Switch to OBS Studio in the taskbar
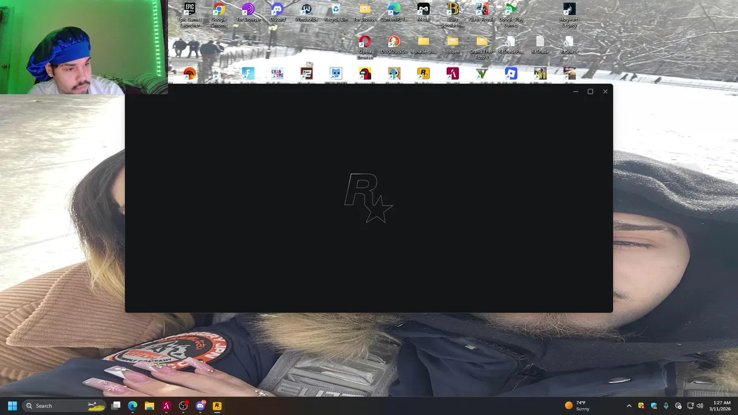738x415 pixels. 183,406
